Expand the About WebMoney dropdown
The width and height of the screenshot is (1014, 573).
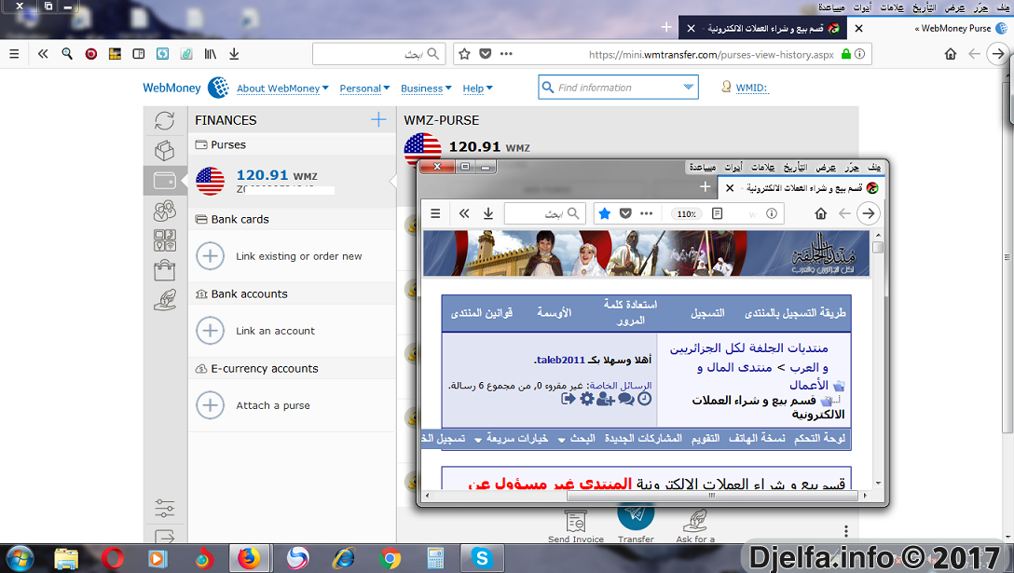point(282,89)
